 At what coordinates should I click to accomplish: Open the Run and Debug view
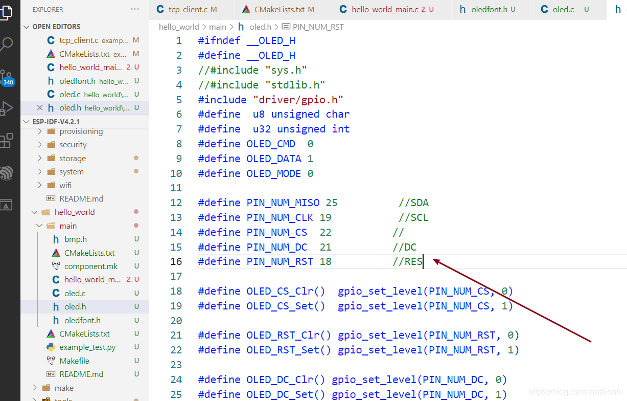pos(6,108)
